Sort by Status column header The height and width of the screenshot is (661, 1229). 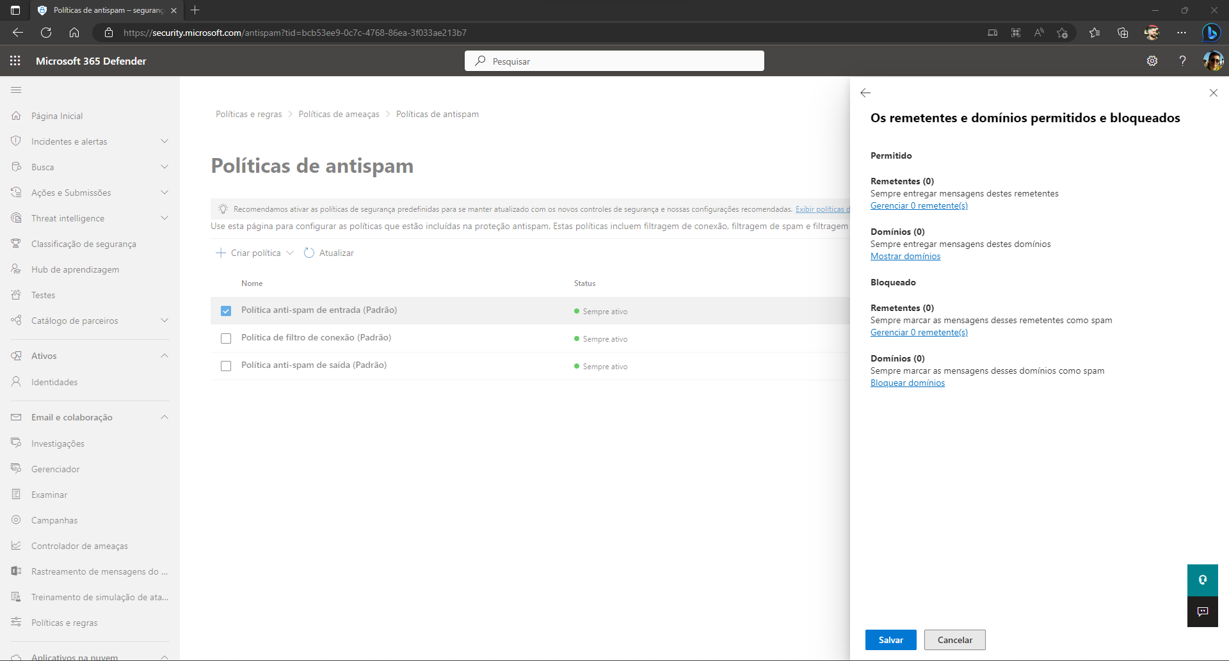click(584, 283)
